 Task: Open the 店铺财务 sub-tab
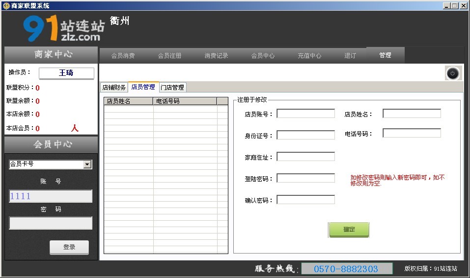[x=114, y=88]
